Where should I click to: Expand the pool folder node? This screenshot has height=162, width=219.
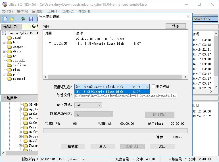click(4, 74)
